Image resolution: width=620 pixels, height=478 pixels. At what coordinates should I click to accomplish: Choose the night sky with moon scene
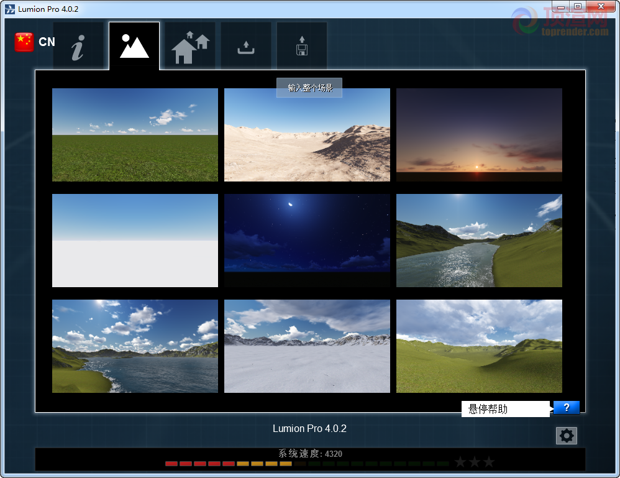tap(308, 241)
